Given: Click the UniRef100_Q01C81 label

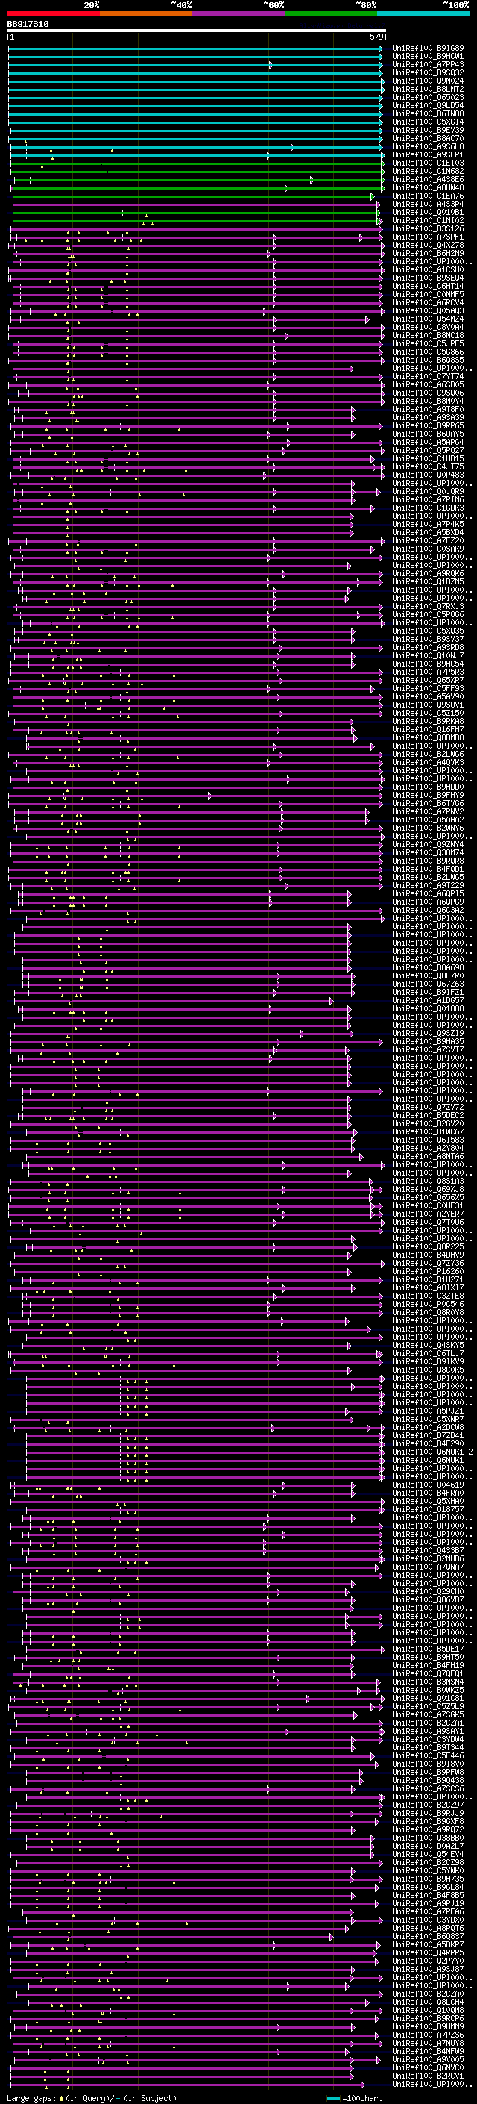Looking at the screenshot, I should point(428,1698).
